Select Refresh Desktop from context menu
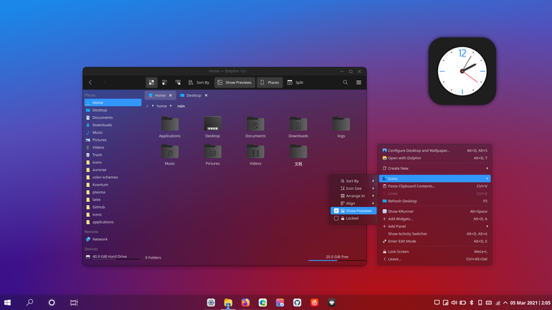The height and width of the screenshot is (310, 552). click(434, 201)
